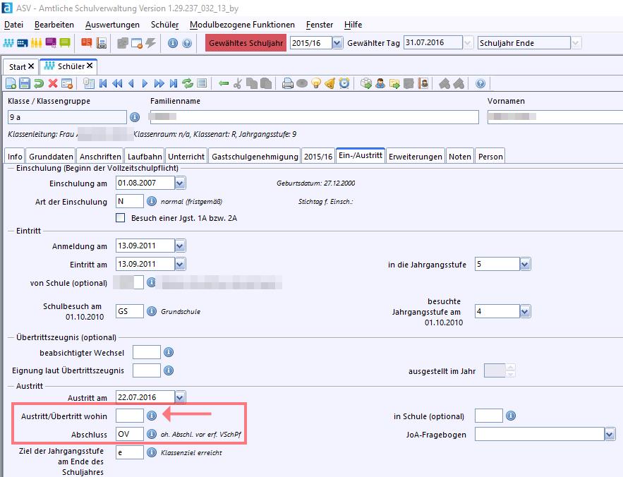Click the Ziel der Jahrgangsstufe field with e
Screen dimensions: 623x477
(130, 452)
